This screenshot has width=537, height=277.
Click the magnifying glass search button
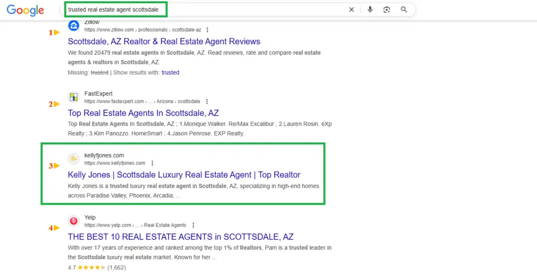click(404, 10)
